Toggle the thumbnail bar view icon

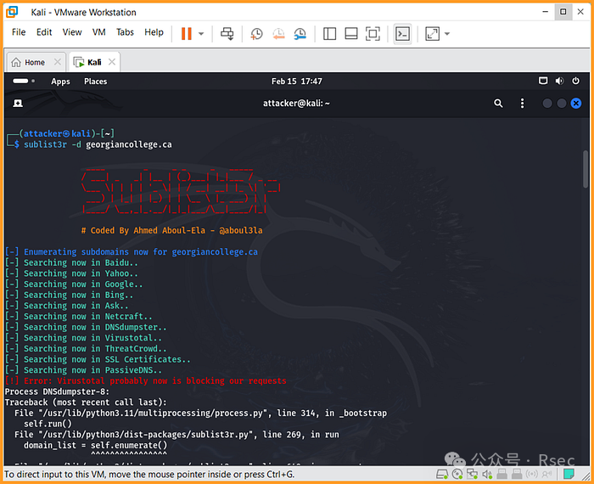[351, 33]
